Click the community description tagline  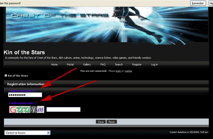pyautogui.click(x=78, y=58)
